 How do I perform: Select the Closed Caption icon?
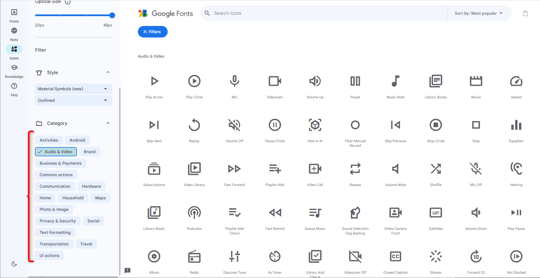click(395, 256)
